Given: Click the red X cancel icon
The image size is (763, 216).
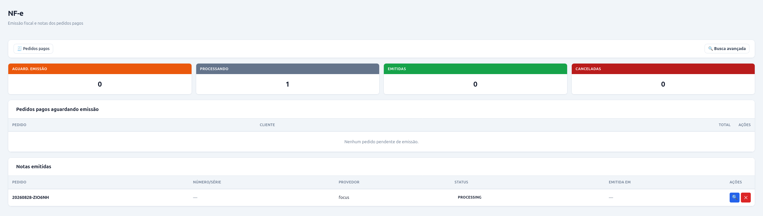Looking at the screenshot, I should (746, 198).
